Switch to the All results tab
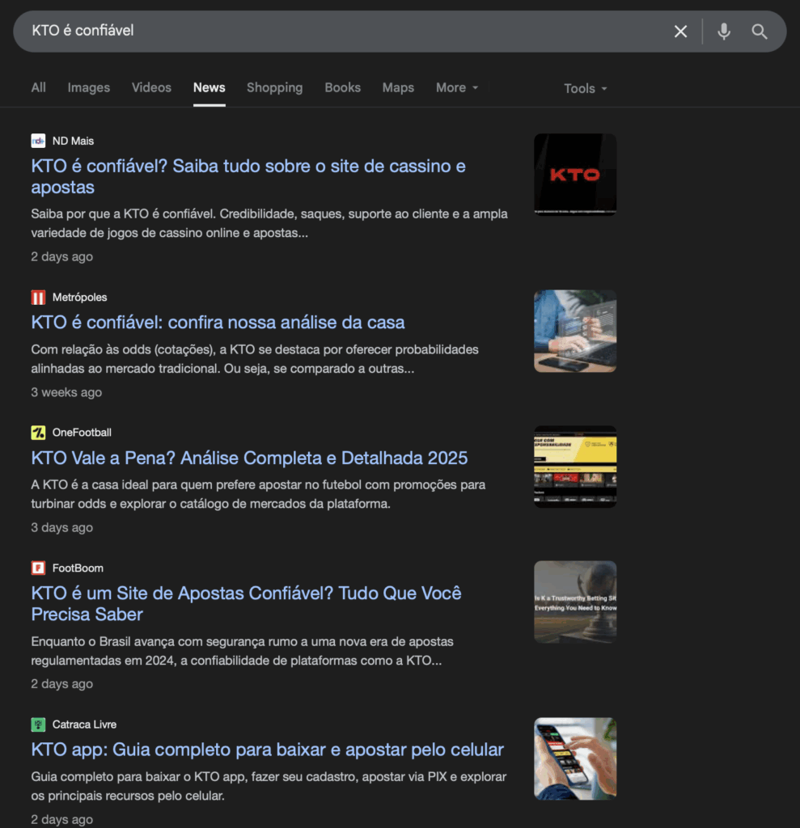The height and width of the screenshot is (828, 800). (39, 87)
